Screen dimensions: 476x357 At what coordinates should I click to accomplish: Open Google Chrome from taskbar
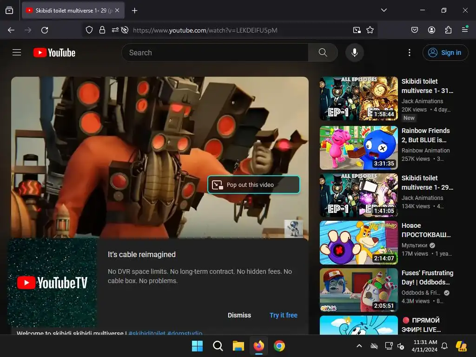coord(279,346)
